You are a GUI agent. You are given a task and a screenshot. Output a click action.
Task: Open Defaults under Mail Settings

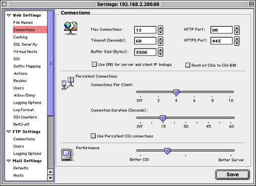click(21, 168)
